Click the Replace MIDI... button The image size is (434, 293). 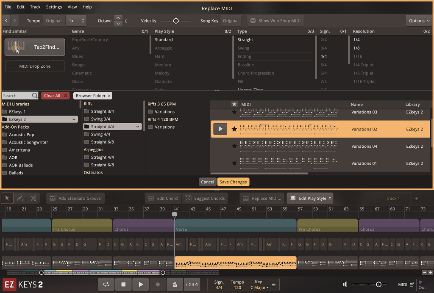[262, 198]
